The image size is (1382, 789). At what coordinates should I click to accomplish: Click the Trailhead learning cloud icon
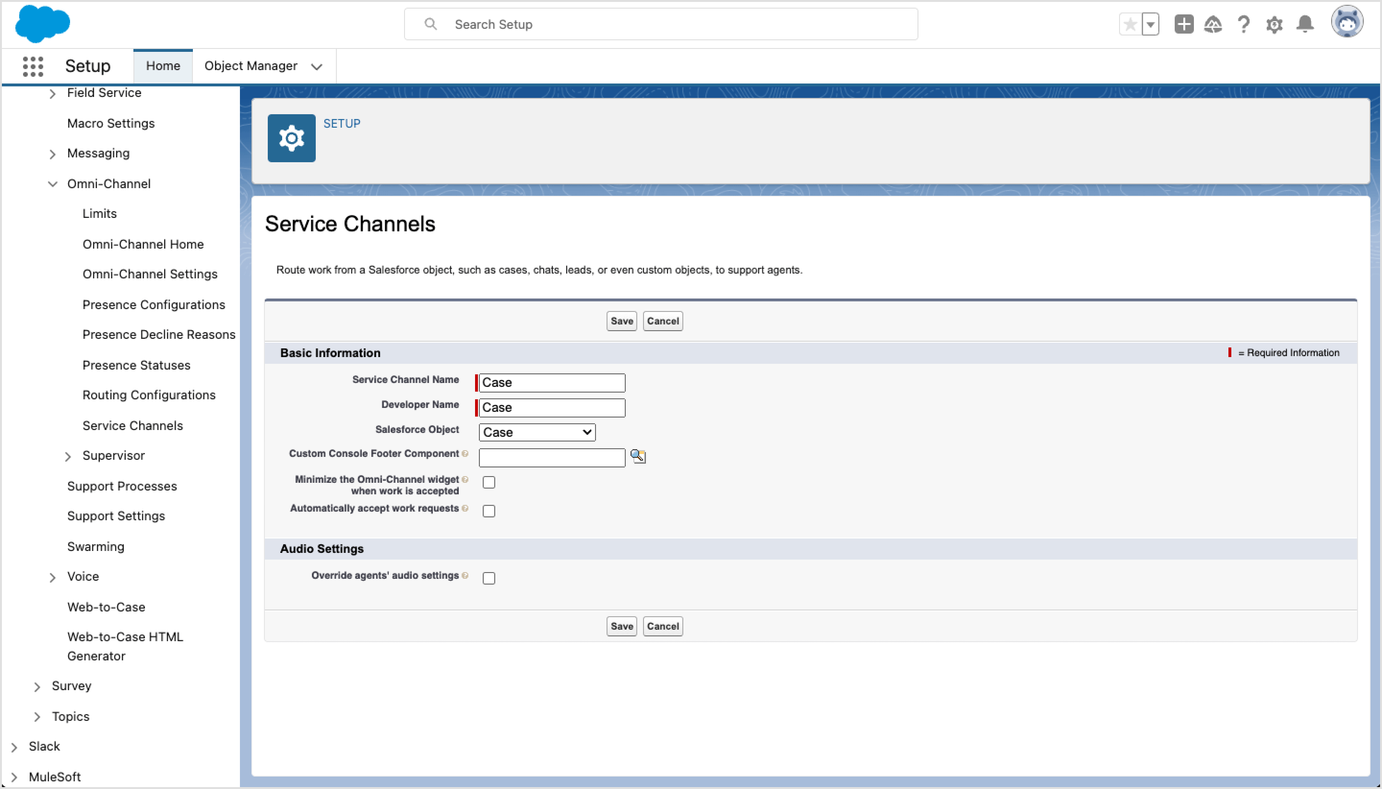(1214, 24)
